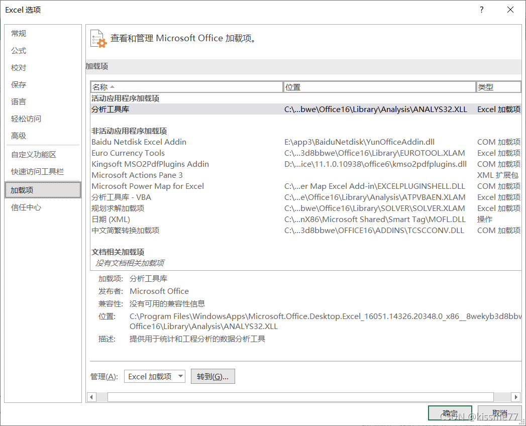Click the ATPVBAEN.XLAM location path

pos(375,197)
